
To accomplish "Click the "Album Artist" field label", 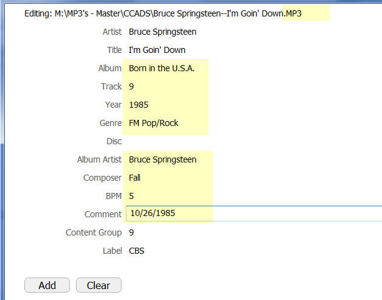I will (x=99, y=159).
